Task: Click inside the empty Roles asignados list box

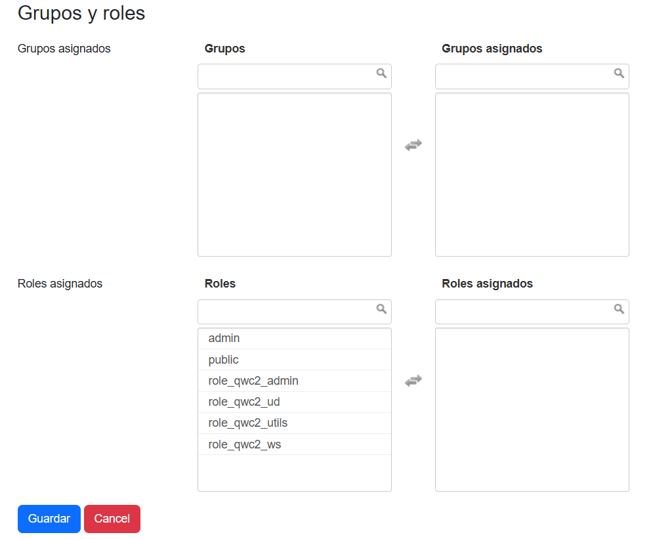Action: click(532, 410)
